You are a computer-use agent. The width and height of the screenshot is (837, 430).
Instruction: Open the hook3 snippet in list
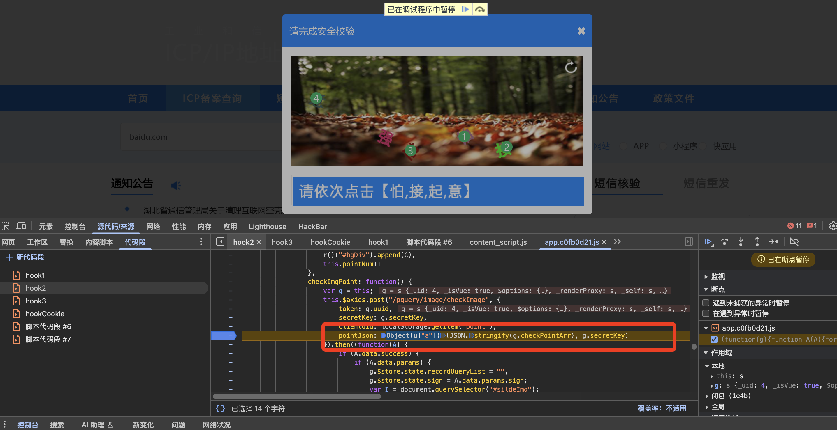pos(36,301)
